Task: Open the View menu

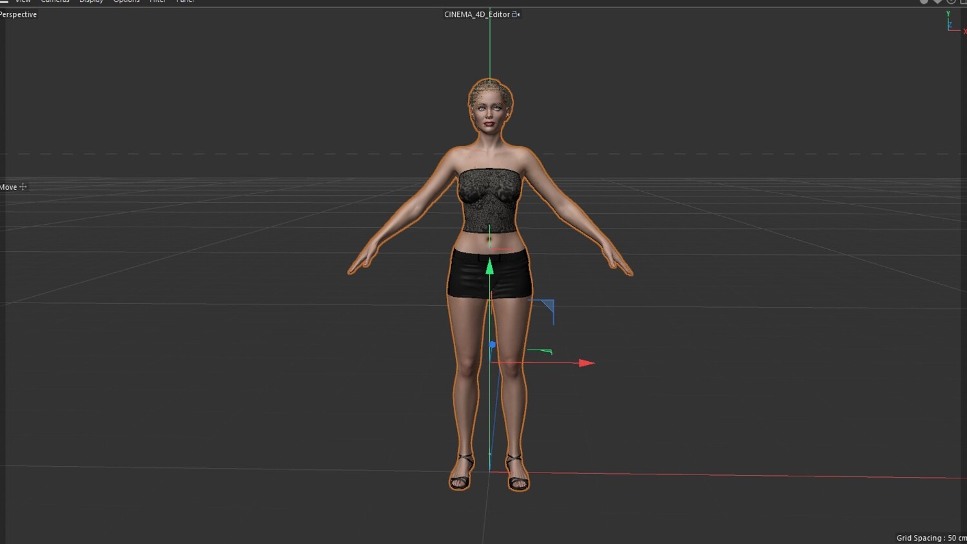Action: tap(23, 2)
